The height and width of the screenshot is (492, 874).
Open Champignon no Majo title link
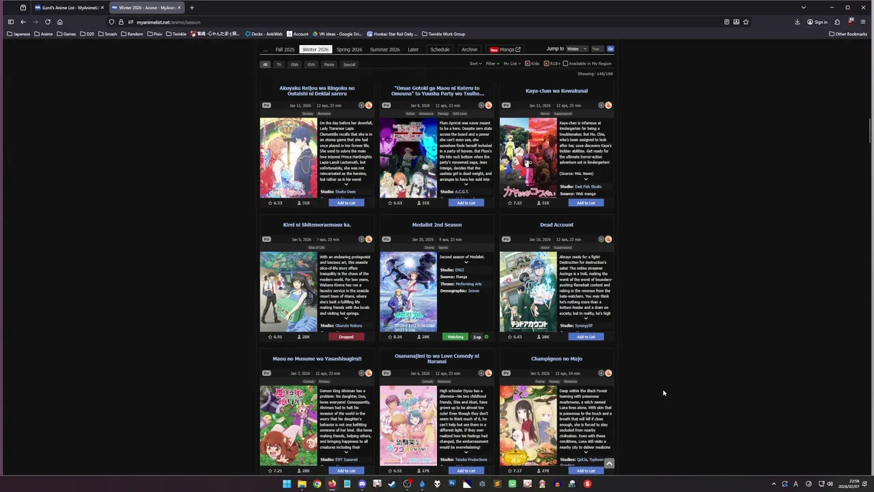point(556,359)
